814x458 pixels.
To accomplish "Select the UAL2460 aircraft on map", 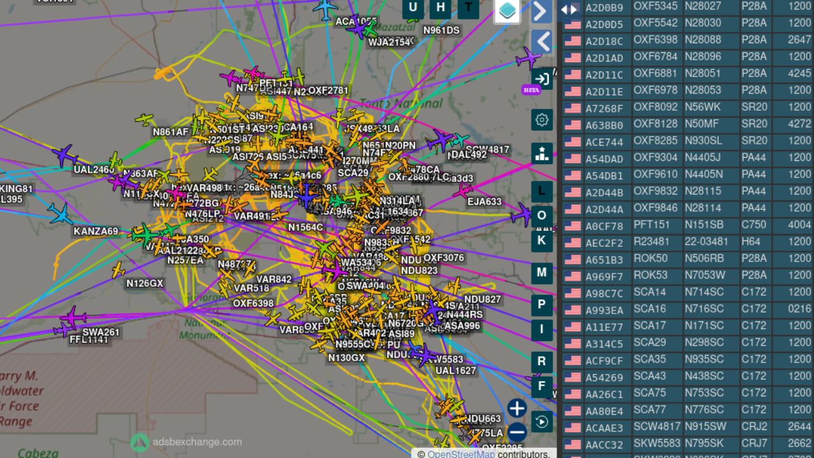I will tap(64, 155).
